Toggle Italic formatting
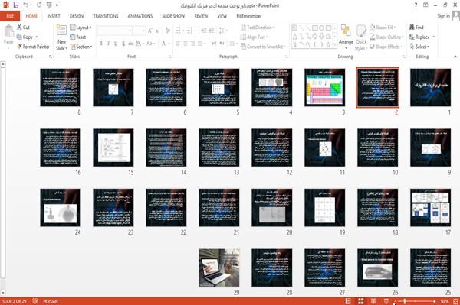The width and height of the screenshot is (460, 305). click(109, 44)
